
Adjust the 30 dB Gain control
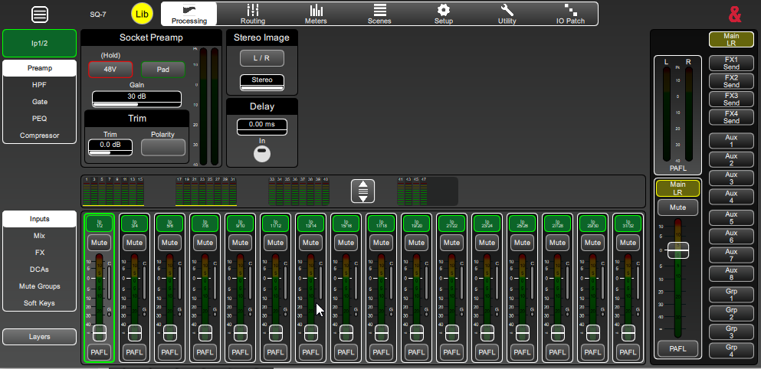pyautogui.click(x=137, y=99)
